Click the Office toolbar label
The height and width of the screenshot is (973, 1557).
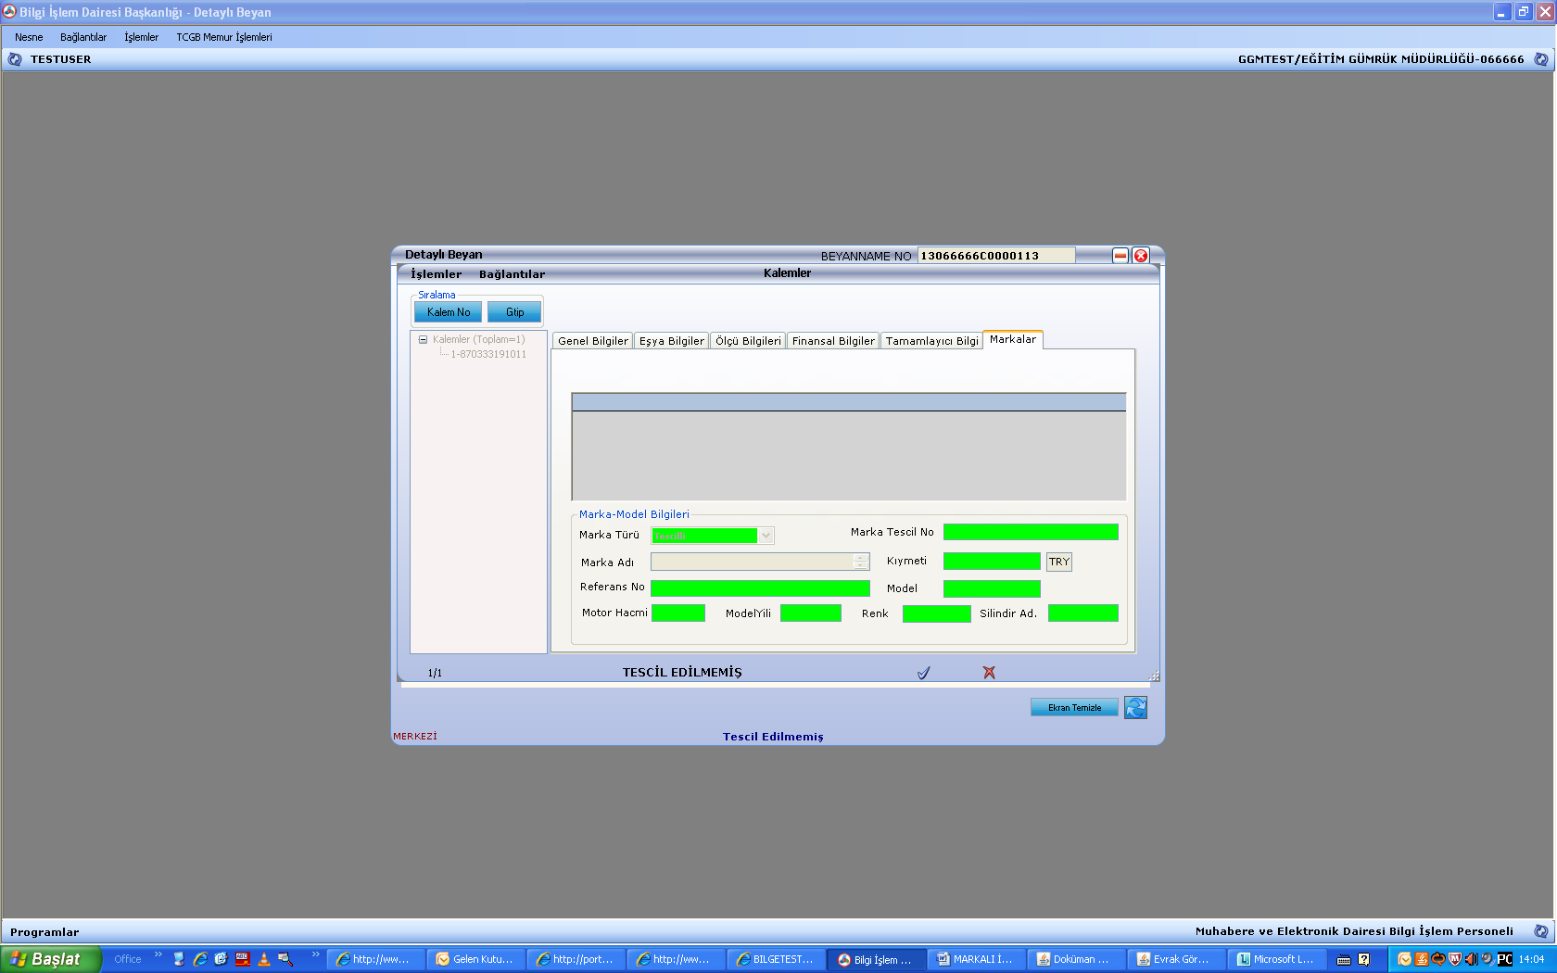pos(128,959)
